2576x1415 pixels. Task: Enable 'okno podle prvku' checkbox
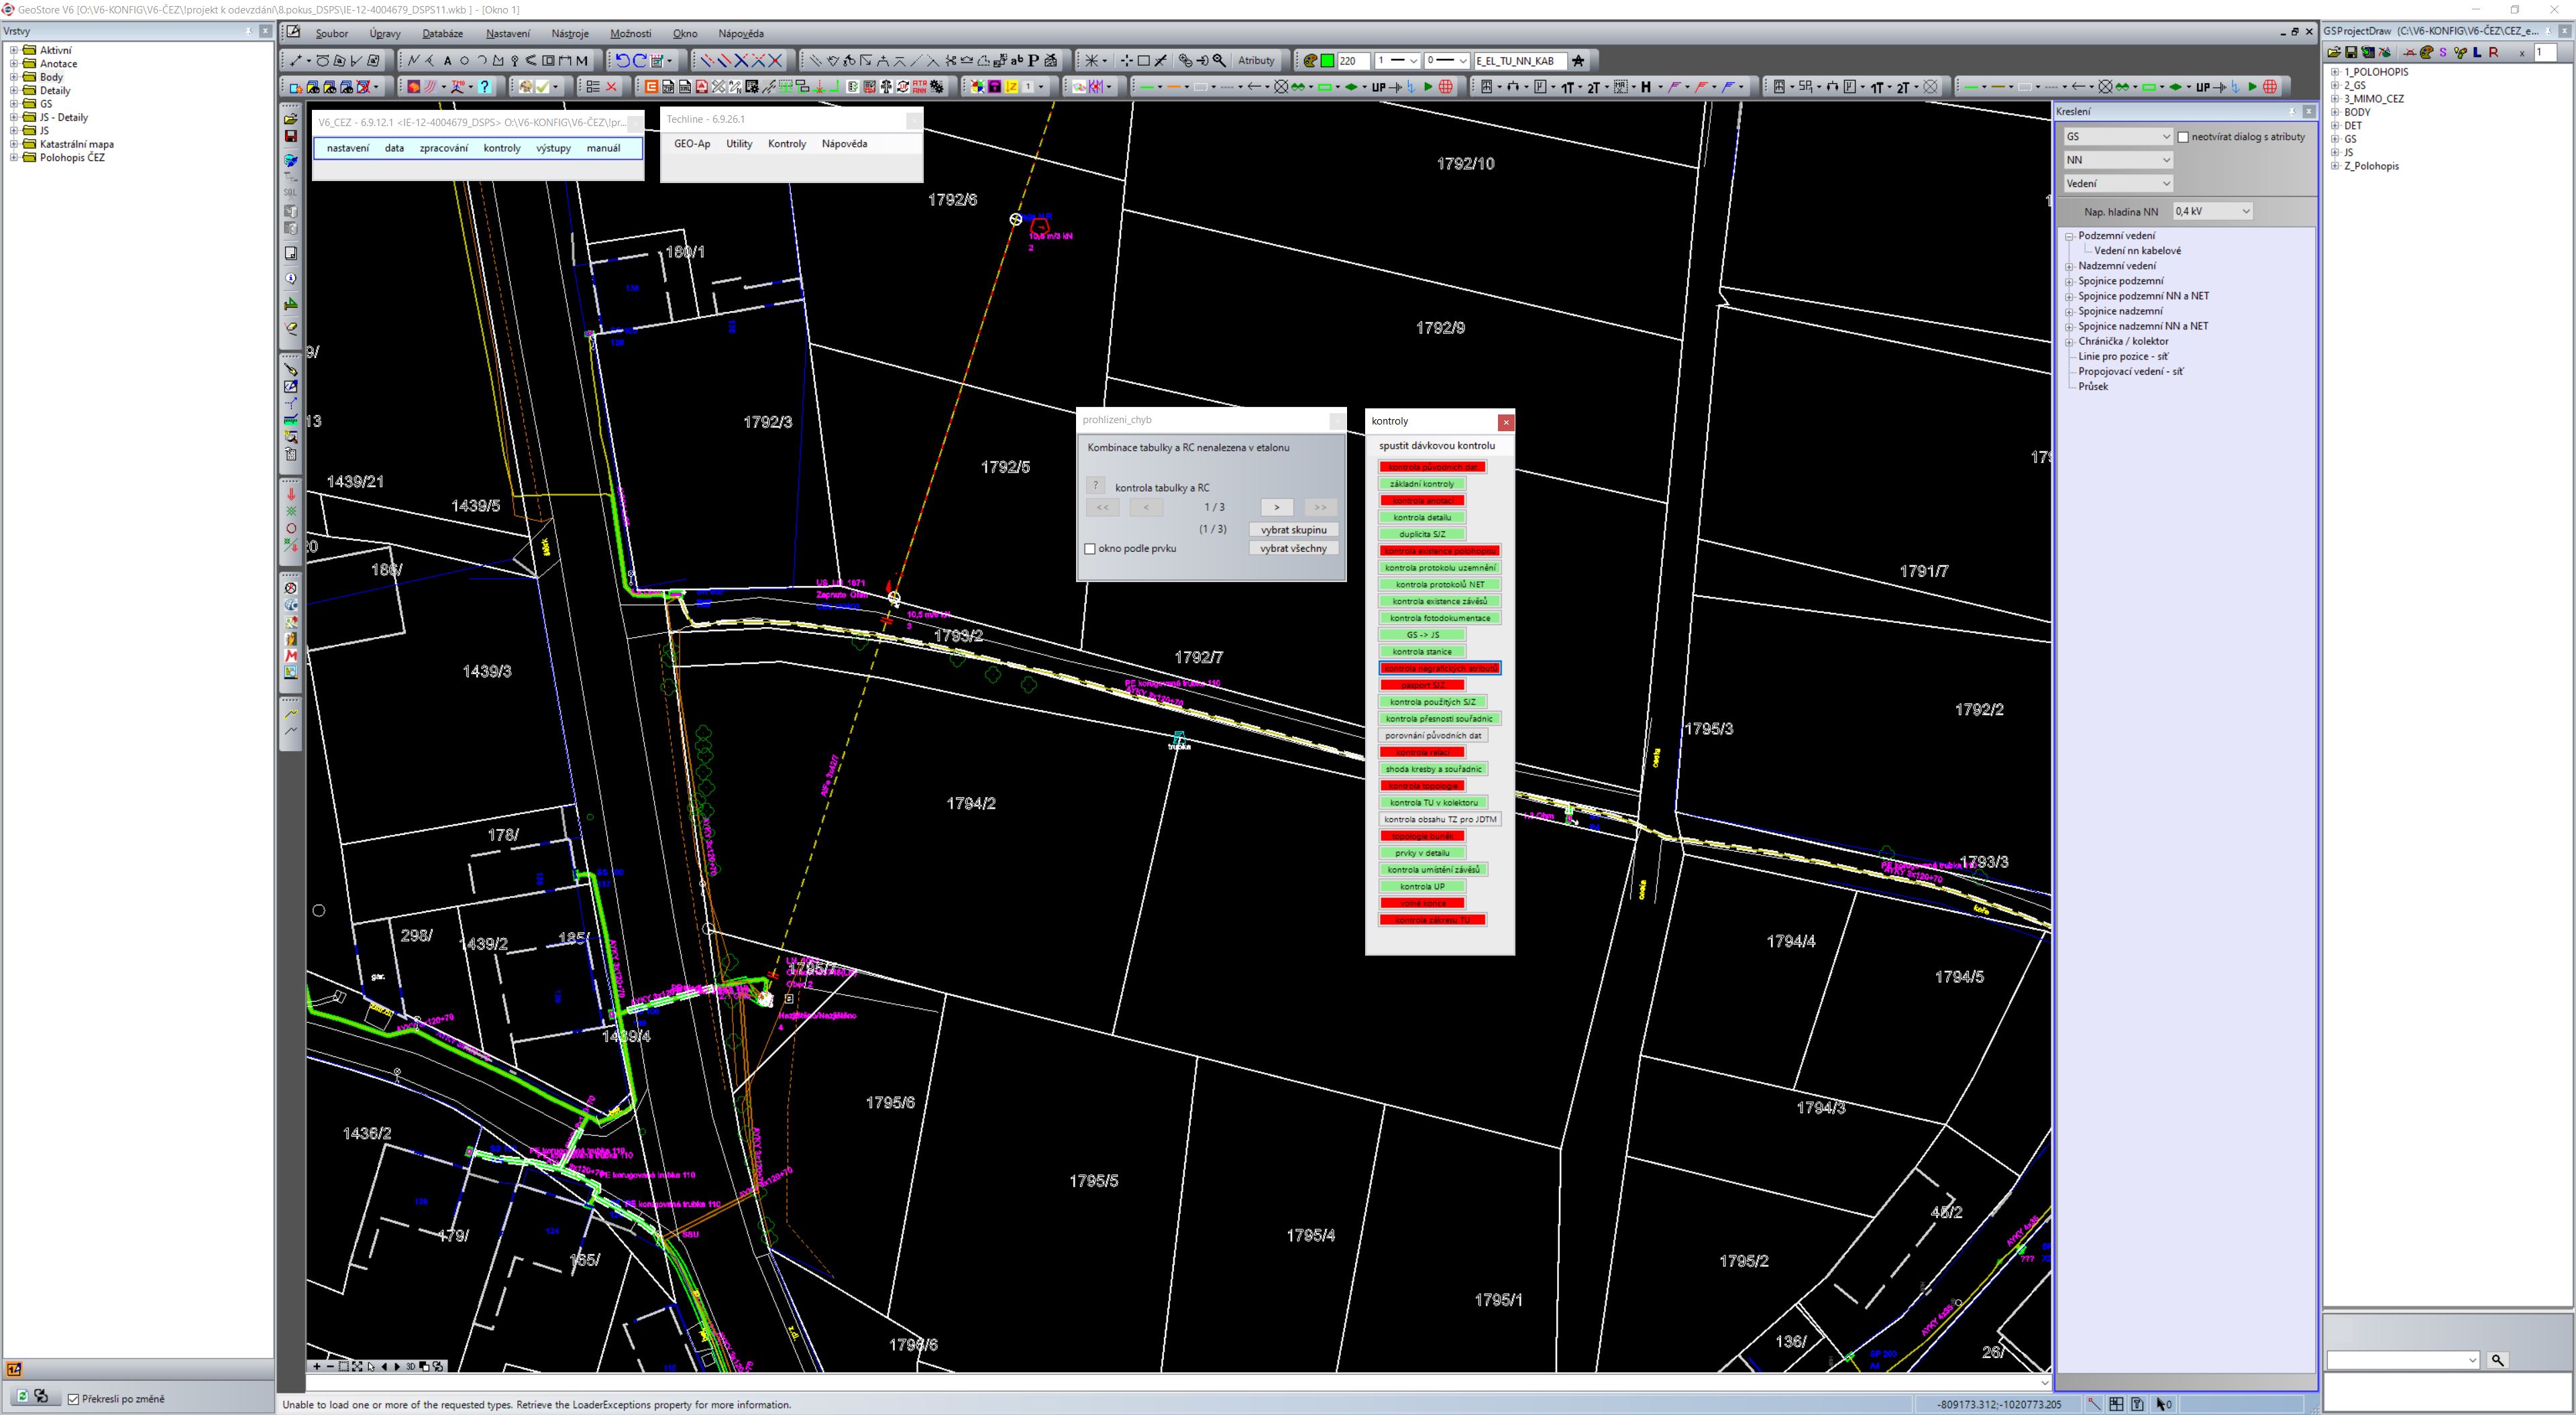(x=1090, y=549)
